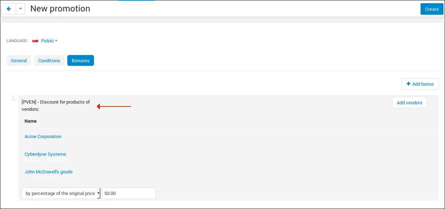Image resolution: width=445 pixels, height=209 pixels.
Task: Select the Bonuses tab
Action: (x=81, y=60)
